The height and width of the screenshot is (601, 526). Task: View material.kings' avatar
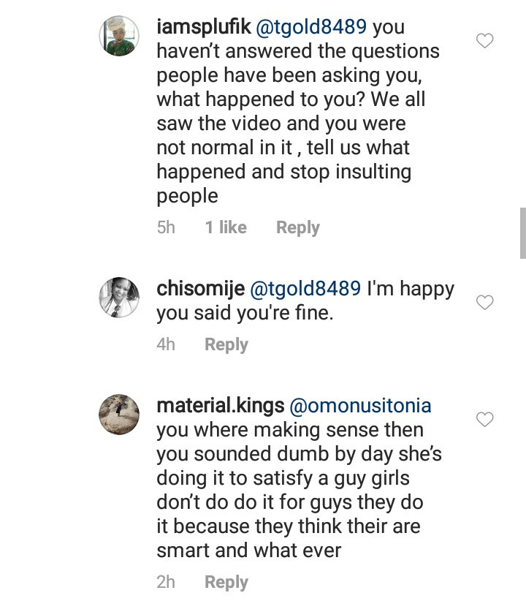tap(119, 415)
